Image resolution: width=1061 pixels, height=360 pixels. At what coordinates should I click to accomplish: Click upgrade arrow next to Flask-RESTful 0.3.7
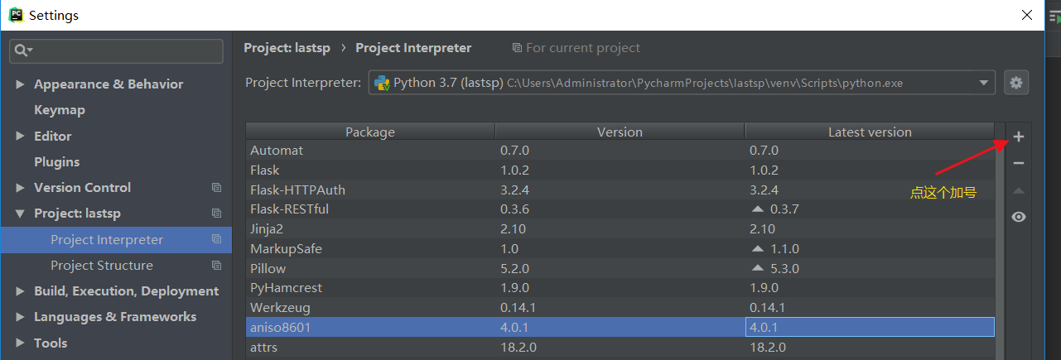[757, 209]
